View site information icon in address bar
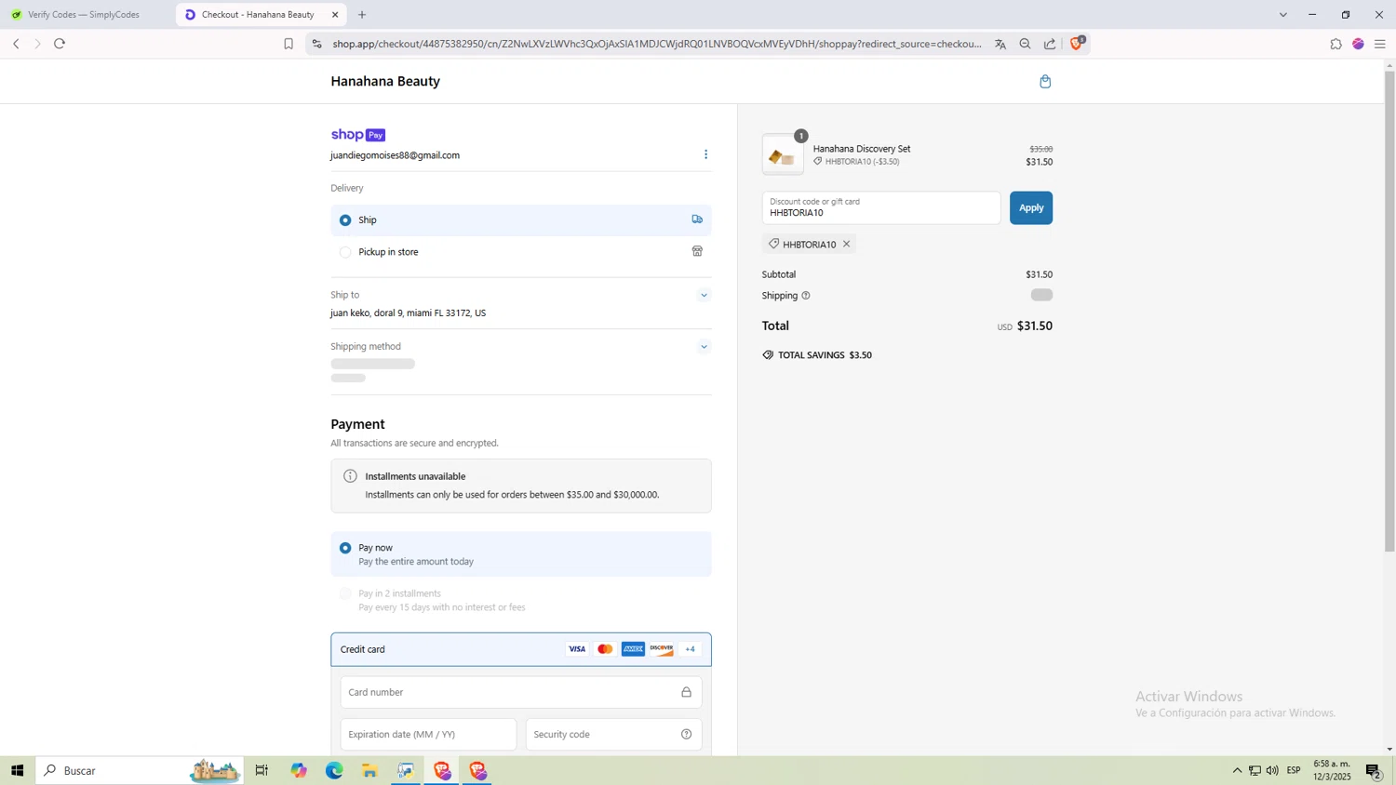Viewport: 1396px width, 785px height. point(316,44)
